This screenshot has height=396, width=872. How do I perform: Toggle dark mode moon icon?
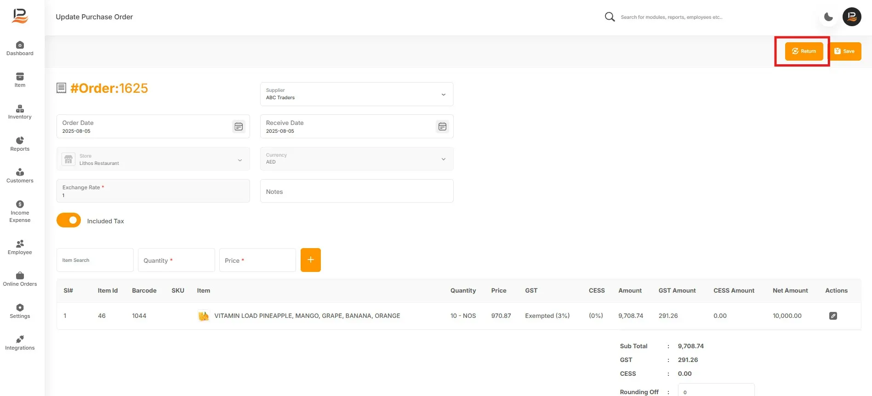pyautogui.click(x=828, y=17)
